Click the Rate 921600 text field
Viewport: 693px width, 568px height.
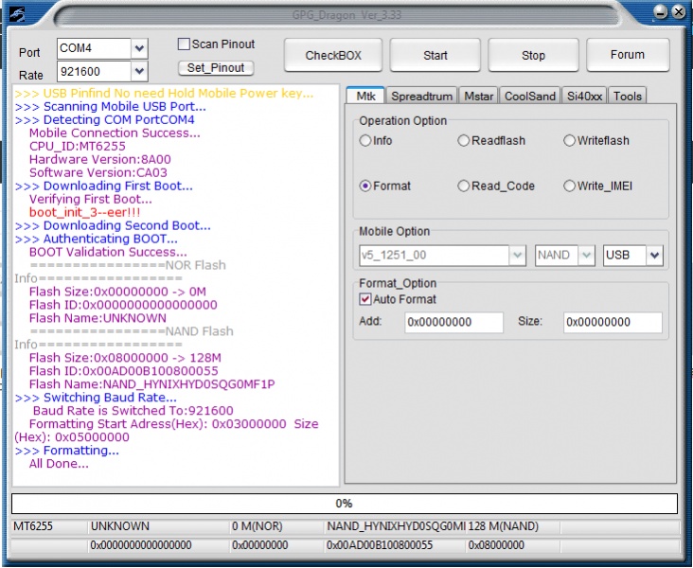click(94, 71)
